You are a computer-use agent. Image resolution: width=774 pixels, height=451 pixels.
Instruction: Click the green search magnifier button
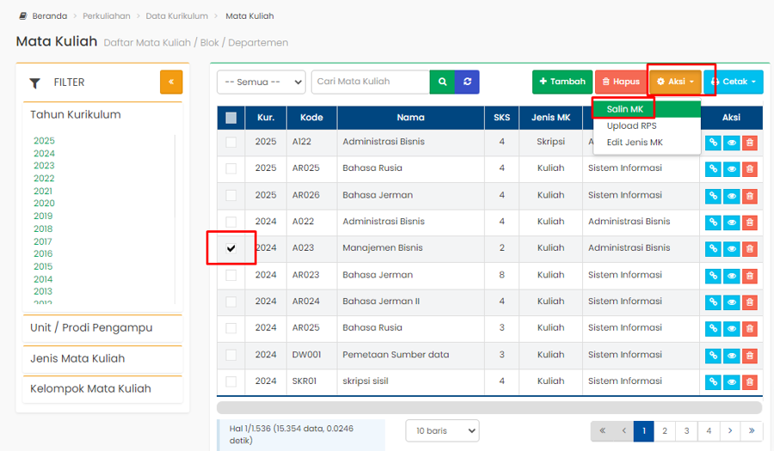pyautogui.click(x=442, y=82)
